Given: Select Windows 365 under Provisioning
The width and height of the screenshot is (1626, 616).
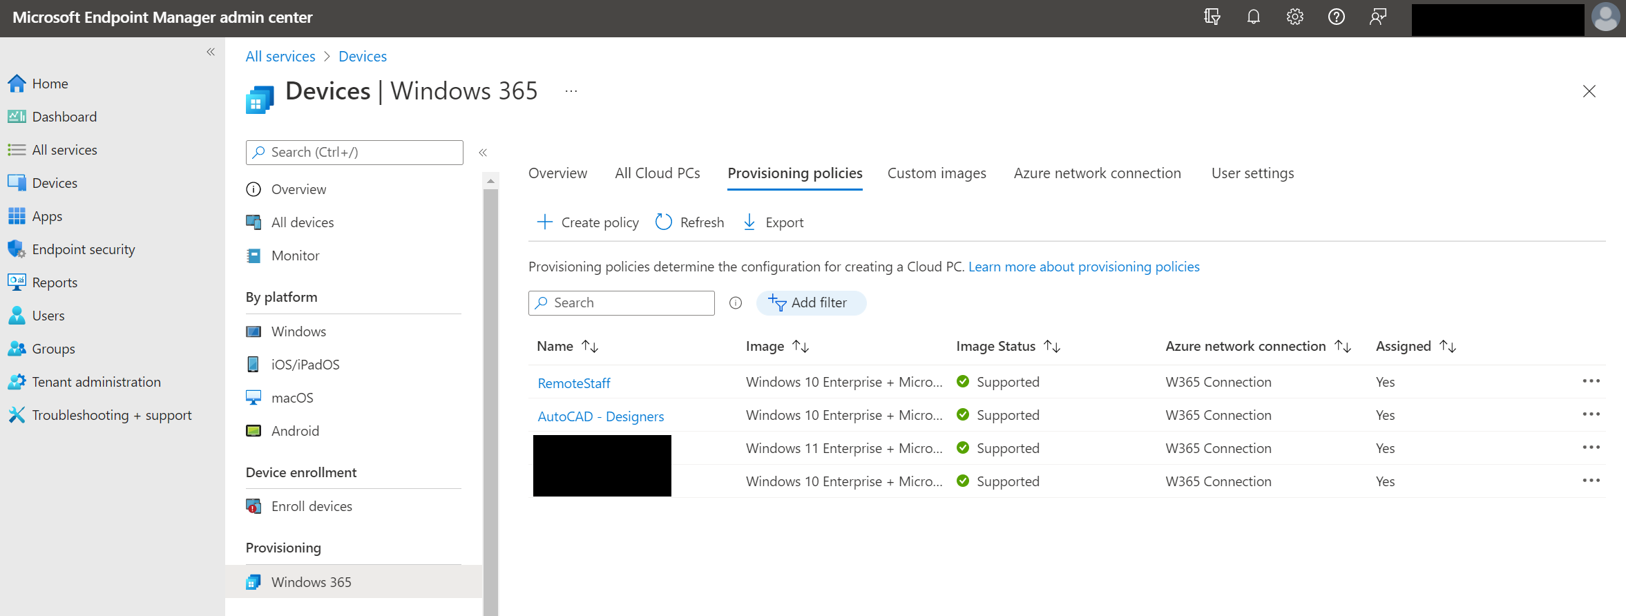Looking at the screenshot, I should coord(354,582).
